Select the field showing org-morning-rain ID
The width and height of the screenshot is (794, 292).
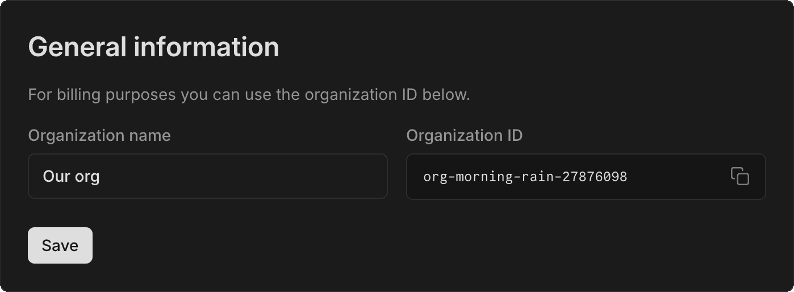pyautogui.click(x=568, y=176)
